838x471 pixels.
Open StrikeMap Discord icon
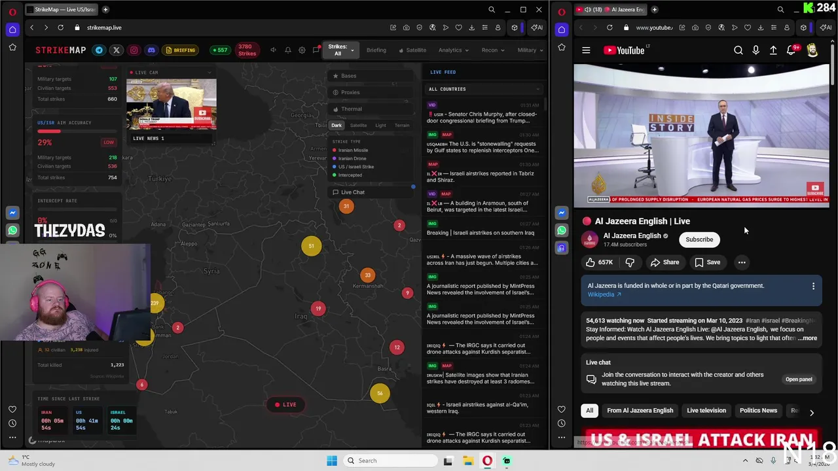click(x=151, y=50)
